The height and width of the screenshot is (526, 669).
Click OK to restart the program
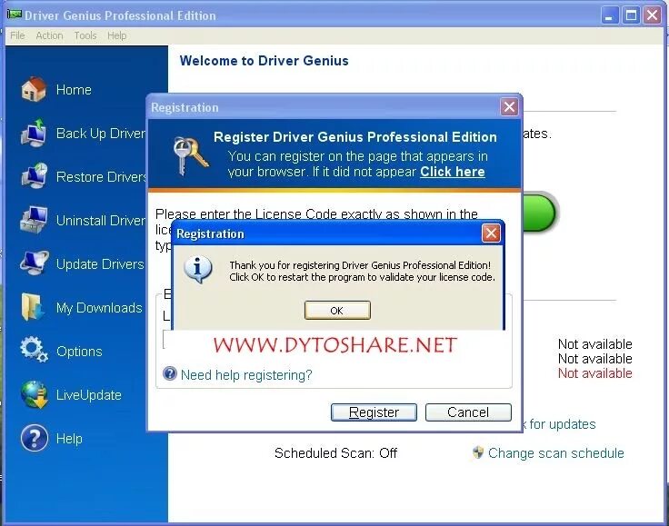(x=337, y=311)
